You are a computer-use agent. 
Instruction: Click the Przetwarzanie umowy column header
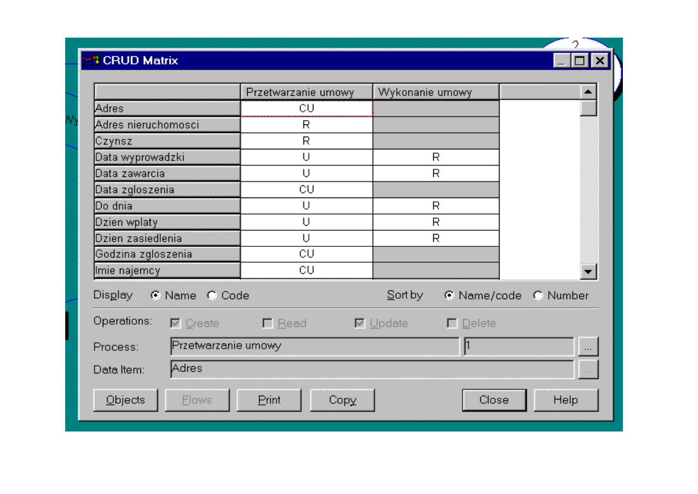coord(307,92)
